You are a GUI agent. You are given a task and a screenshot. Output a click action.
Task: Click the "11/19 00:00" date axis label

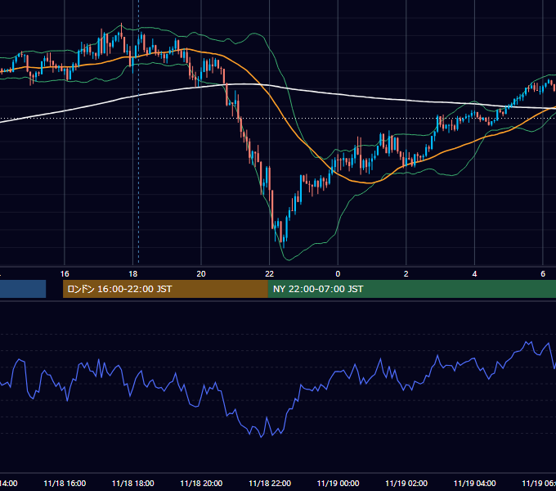coord(338,483)
